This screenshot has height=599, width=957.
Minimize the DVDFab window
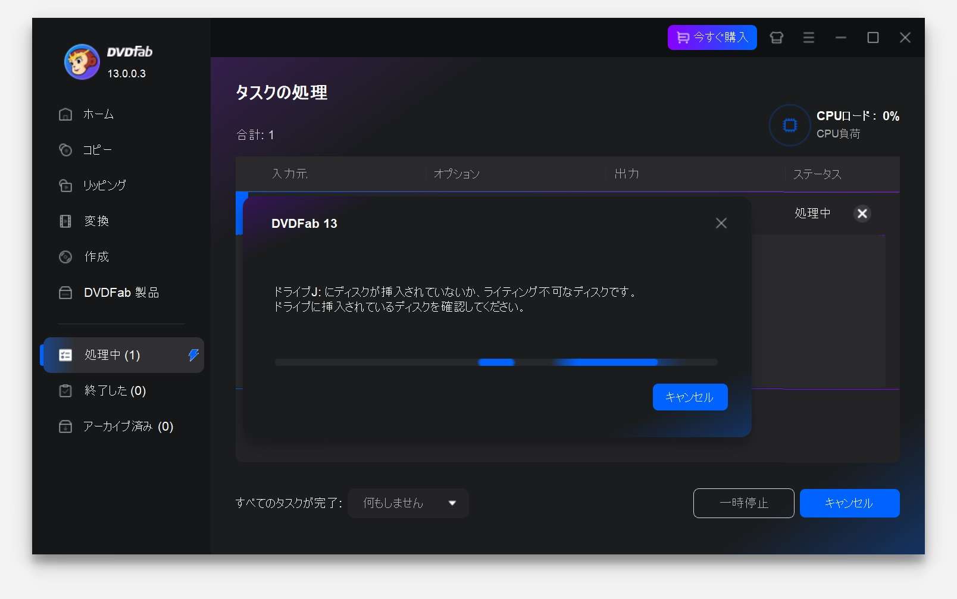click(x=841, y=37)
